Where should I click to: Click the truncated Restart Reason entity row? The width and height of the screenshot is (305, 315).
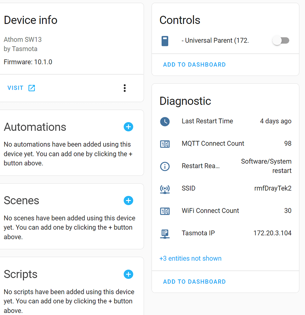(x=201, y=166)
